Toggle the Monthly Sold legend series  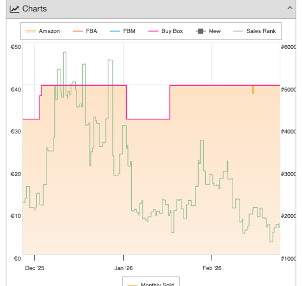click(x=151, y=284)
